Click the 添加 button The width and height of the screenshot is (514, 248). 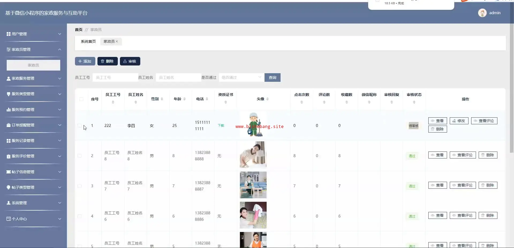coord(85,61)
